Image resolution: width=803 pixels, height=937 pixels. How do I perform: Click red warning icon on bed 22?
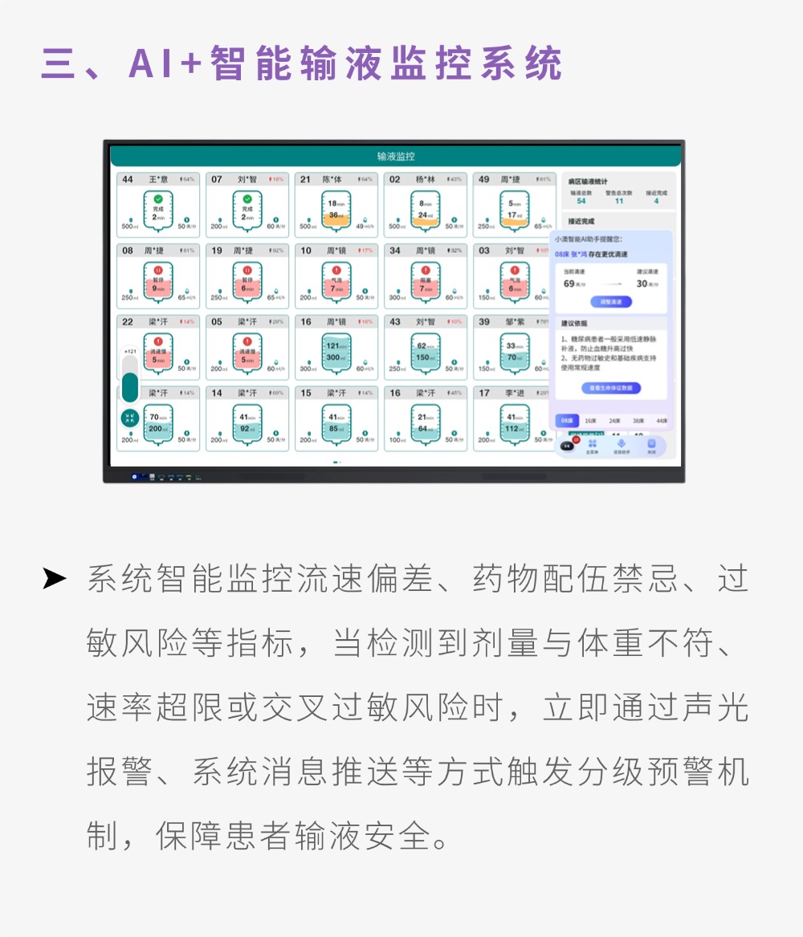(x=158, y=342)
